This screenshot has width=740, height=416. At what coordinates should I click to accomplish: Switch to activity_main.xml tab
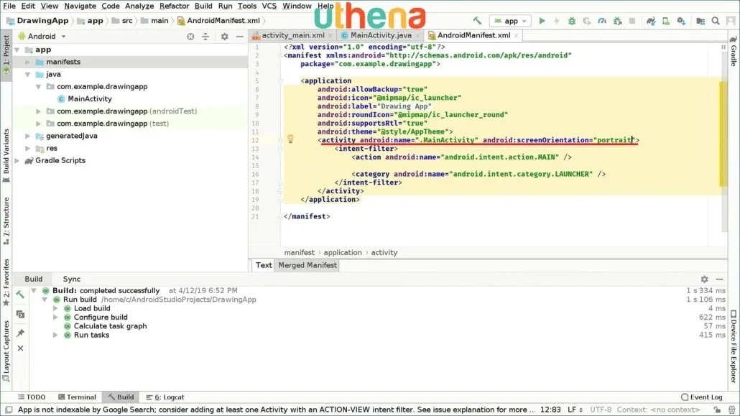tap(293, 35)
